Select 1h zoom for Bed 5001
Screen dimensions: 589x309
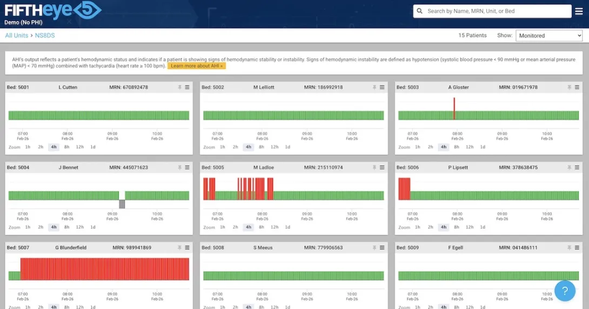click(x=28, y=147)
